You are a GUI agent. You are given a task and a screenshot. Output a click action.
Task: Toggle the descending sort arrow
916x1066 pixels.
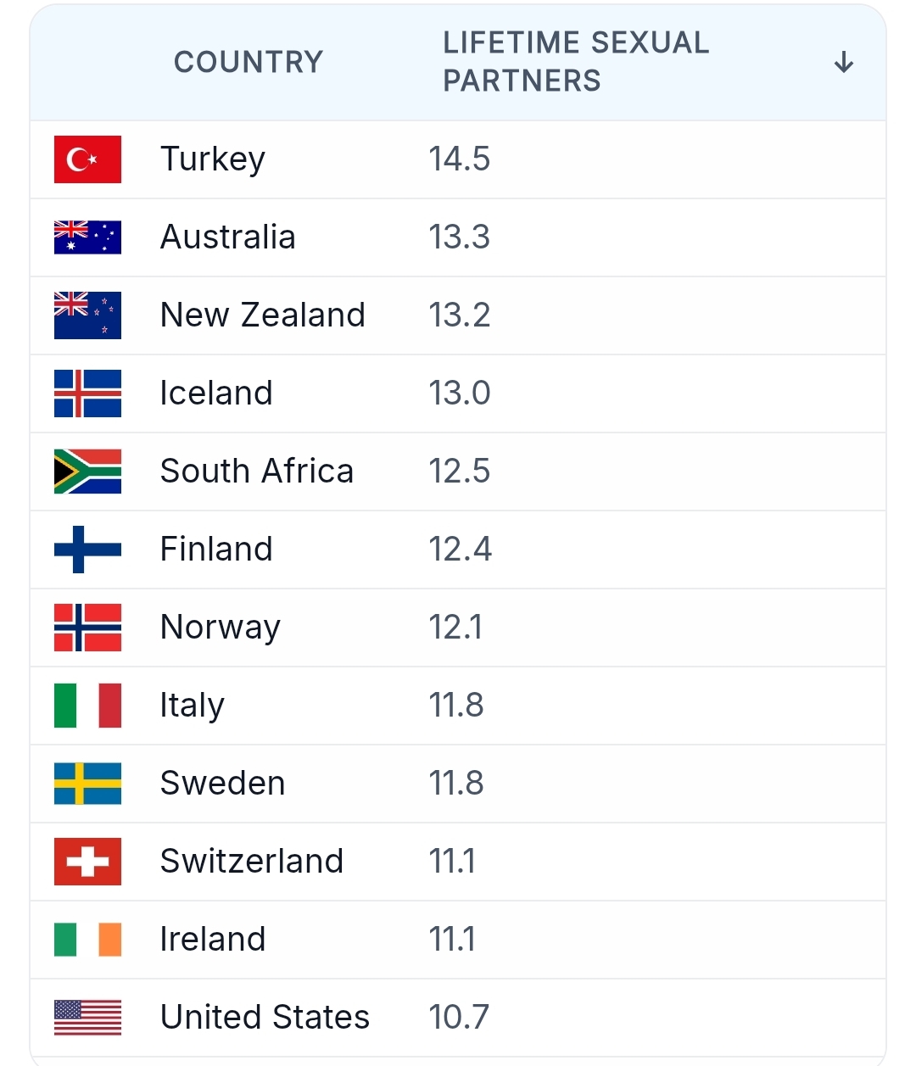pos(843,62)
